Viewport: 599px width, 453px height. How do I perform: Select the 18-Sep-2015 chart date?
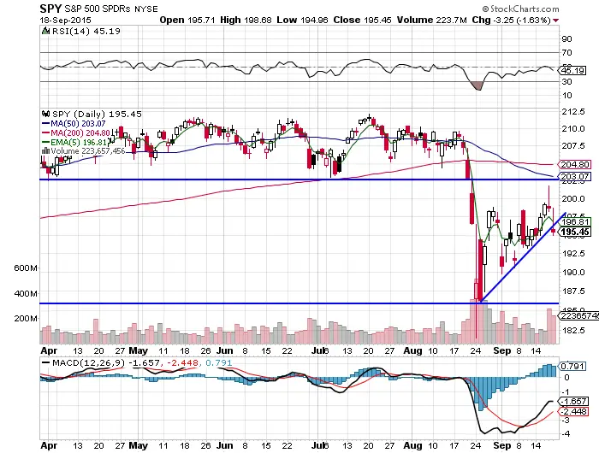tap(65, 20)
